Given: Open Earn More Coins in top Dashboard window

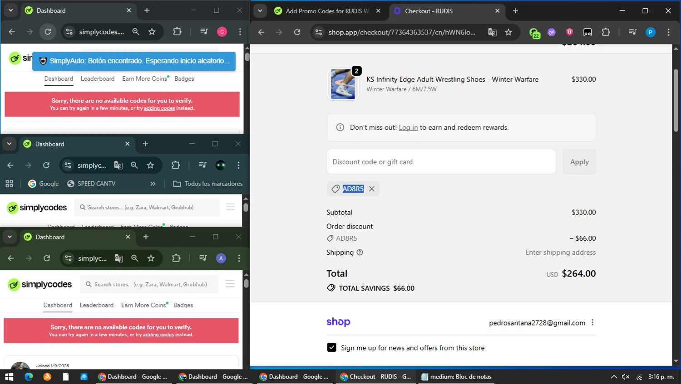Looking at the screenshot, I should [x=145, y=78].
